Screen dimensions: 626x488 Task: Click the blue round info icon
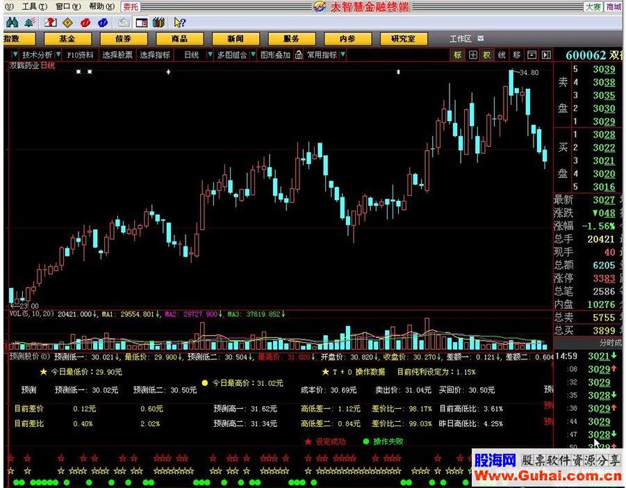(x=103, y=23)
